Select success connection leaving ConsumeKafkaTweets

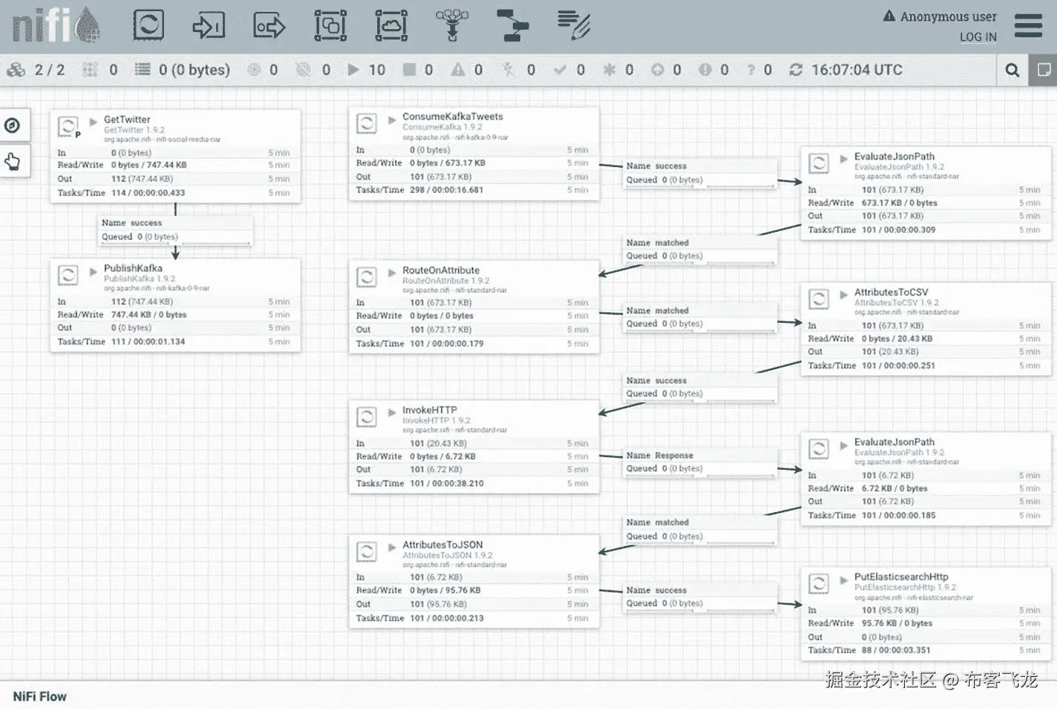pos(700,173)
